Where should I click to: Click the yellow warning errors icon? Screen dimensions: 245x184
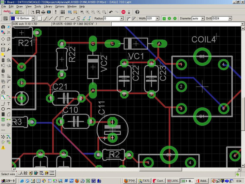(3, 148)
